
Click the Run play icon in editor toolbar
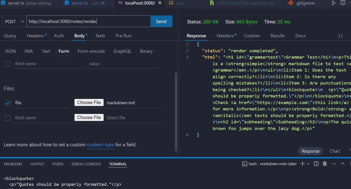pyautogui.click(x=334, y=3)
